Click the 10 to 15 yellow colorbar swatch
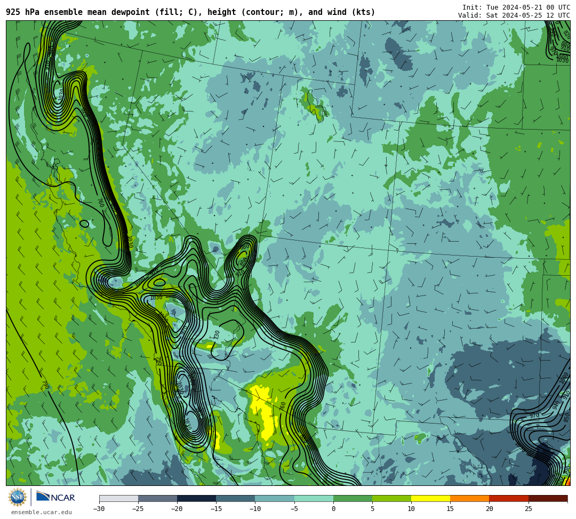The image size is (576, 519). [x=430, y=498]
